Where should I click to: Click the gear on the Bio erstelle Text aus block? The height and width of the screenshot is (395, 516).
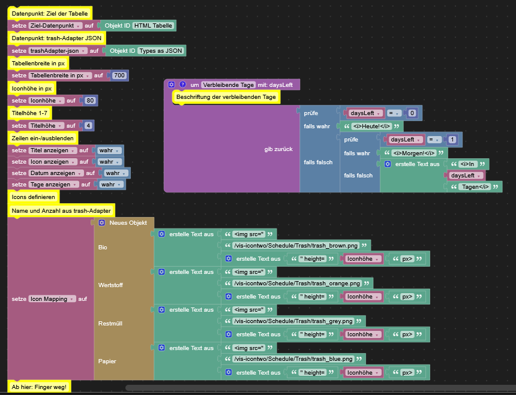tap(161, 234)
